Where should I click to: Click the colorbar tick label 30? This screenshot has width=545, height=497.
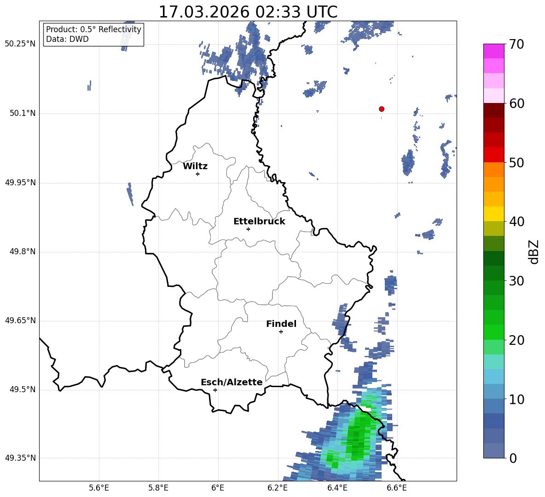516,281
